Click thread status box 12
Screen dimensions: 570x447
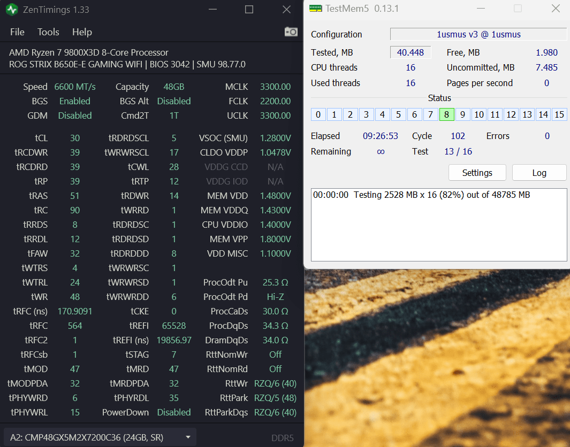pyautogui.click(x=511, y=115)
